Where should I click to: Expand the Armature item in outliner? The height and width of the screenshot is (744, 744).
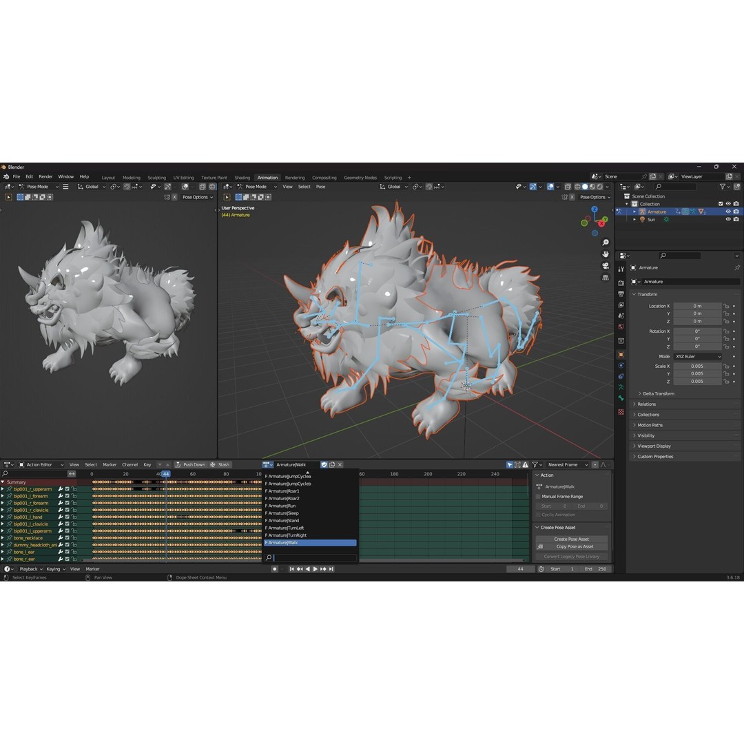coord(634,211)
